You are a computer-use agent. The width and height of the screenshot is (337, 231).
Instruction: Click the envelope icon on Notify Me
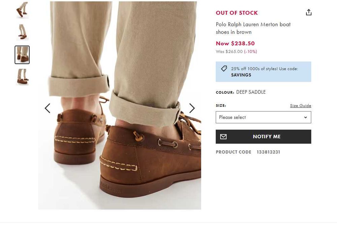click(223, 137)
